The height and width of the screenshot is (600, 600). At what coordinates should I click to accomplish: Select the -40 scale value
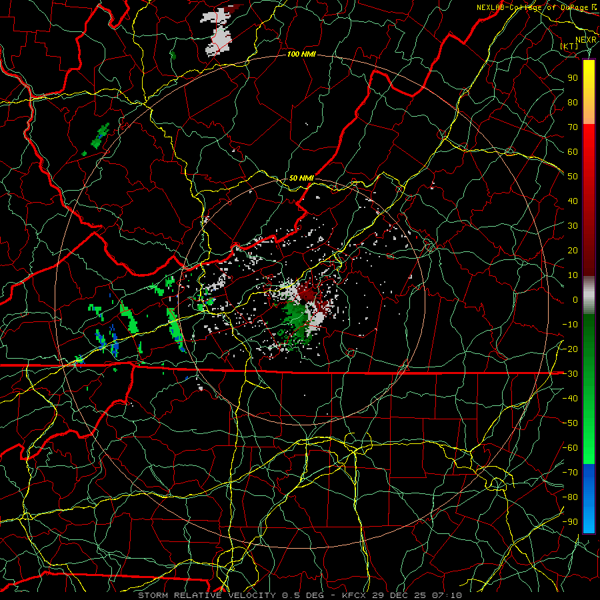(x=570, y=399)
